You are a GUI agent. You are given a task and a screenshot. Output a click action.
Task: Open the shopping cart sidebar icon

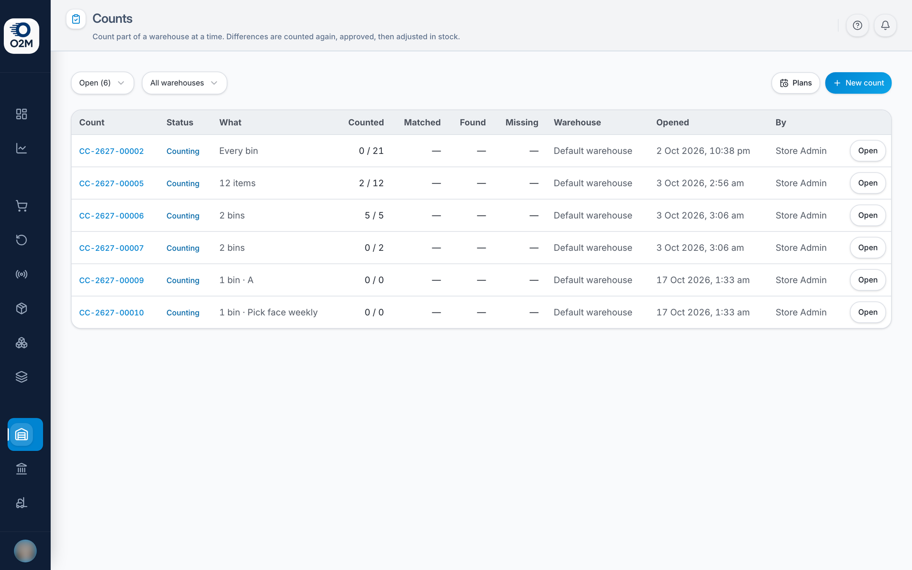click(21, 206)
